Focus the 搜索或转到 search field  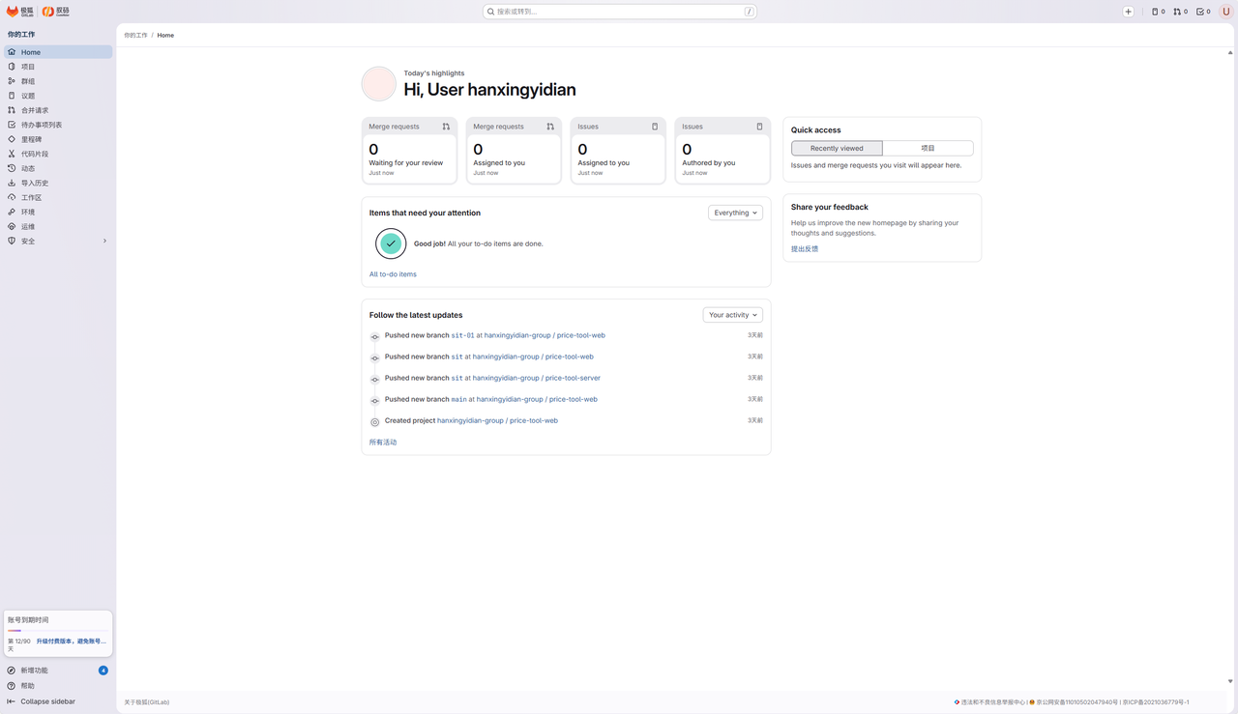coord(620,12)
